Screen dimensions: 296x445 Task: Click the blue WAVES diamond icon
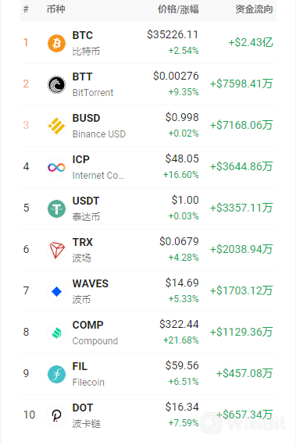(x=56, y=291)
